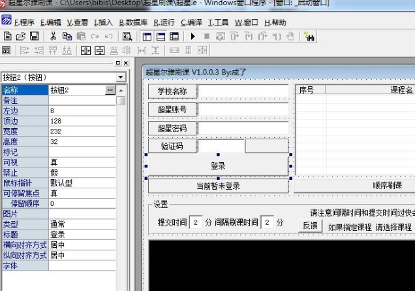Click the 提交时间 minutes input box

coord(196,222)
